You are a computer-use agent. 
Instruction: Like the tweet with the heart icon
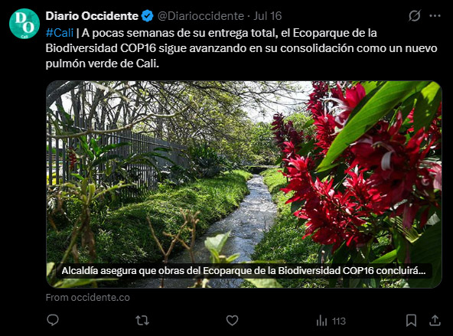[232, 320]
